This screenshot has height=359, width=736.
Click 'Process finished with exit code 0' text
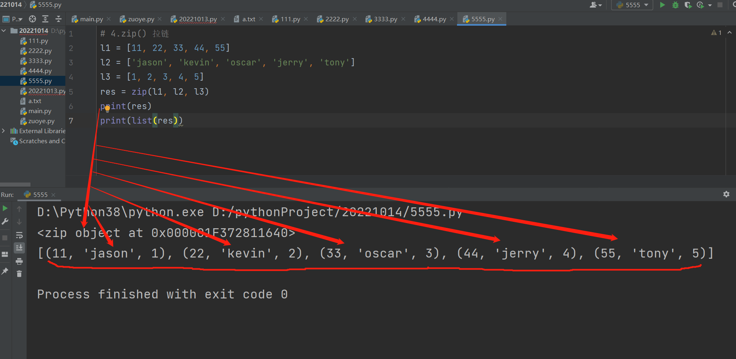point(162,294)
